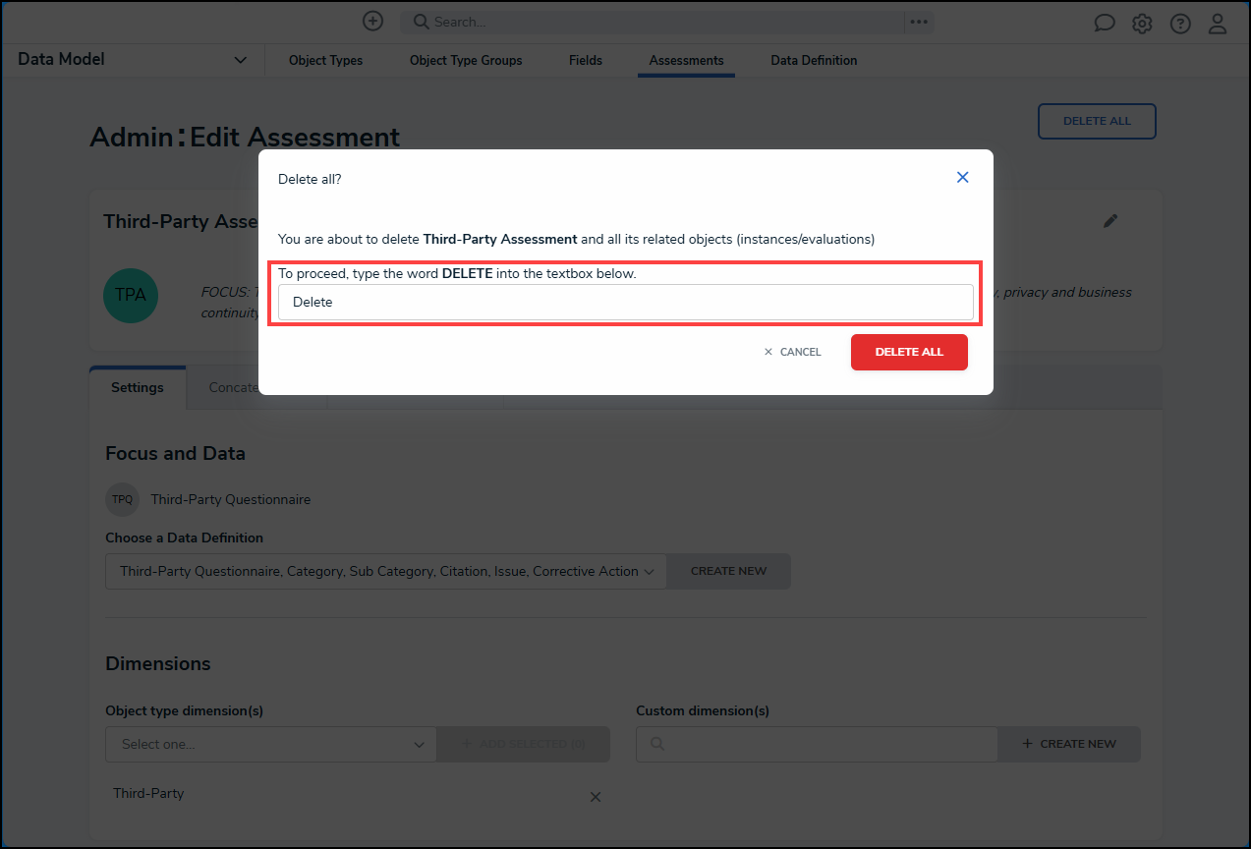
Task: Click CANCEL in the dialog
Action: [x=792, y=352]
